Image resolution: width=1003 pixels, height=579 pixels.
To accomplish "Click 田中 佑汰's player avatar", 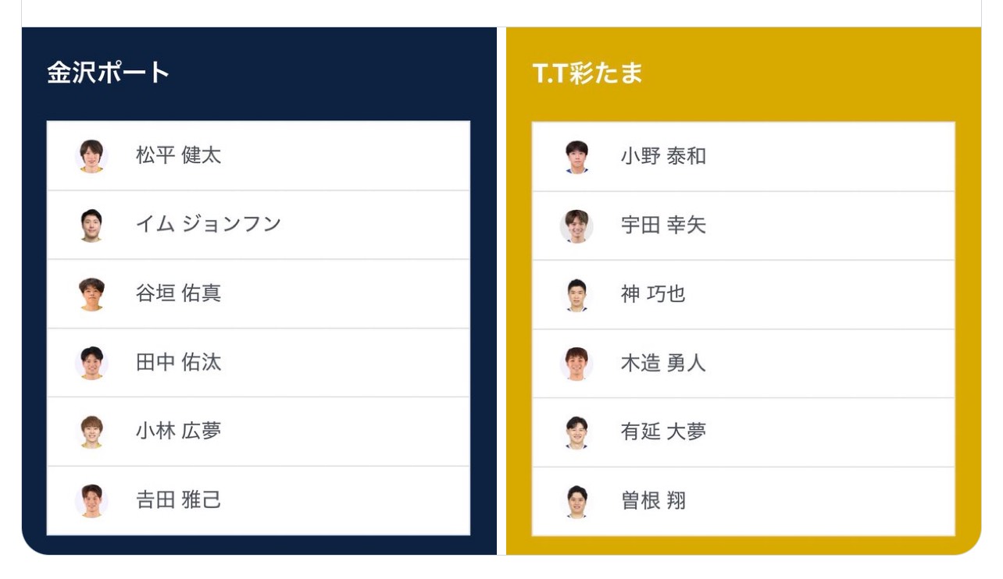I will [x=91, y=363].
